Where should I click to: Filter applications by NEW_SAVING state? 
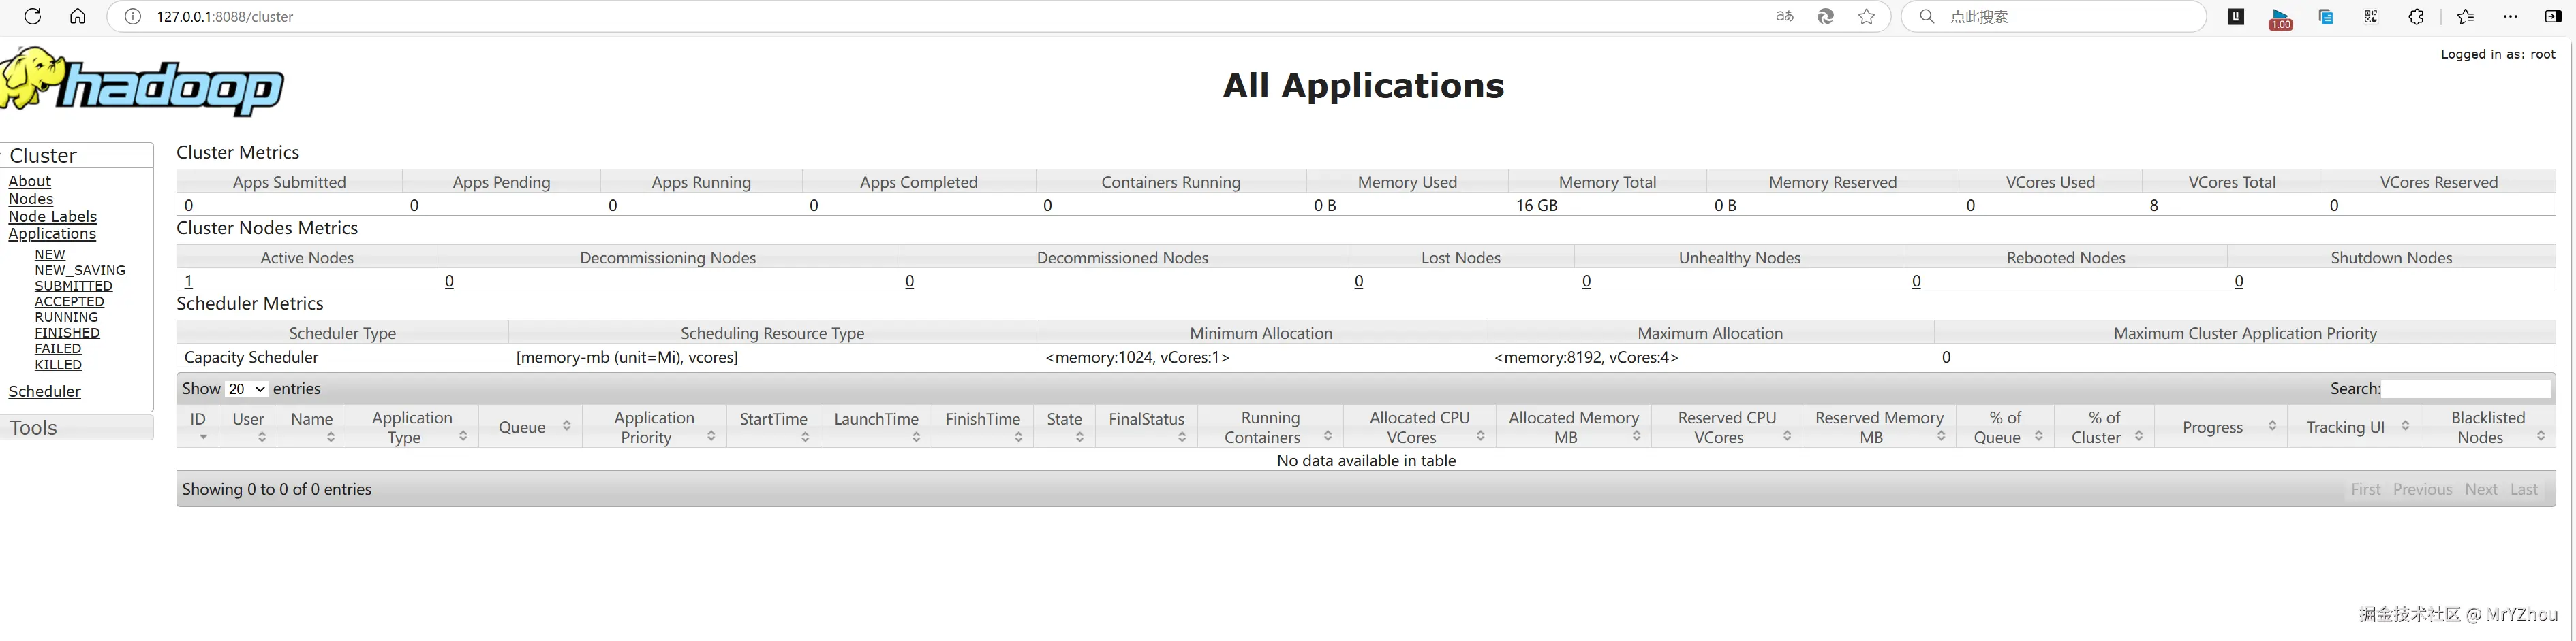(x=80, y=271)
